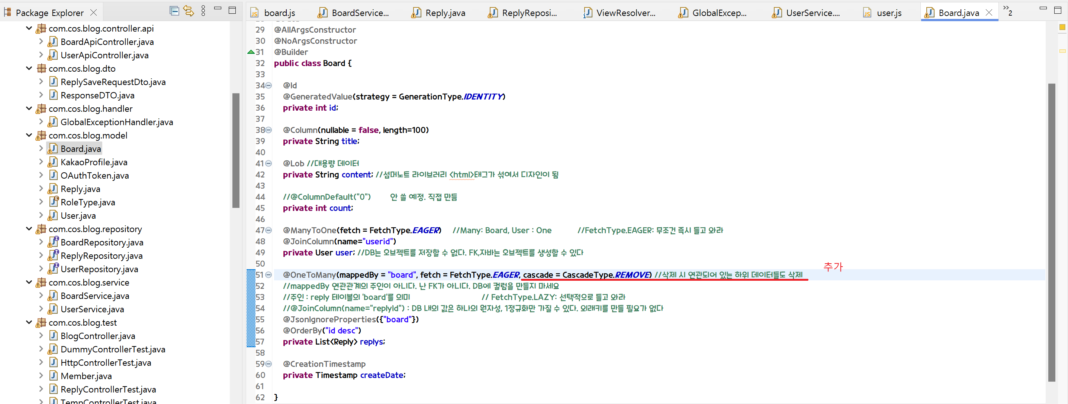The width and height of the screenshot is (1068, 404).
Task: Select Member.java file
Action: pyautogui.click(x=86, y=376)
